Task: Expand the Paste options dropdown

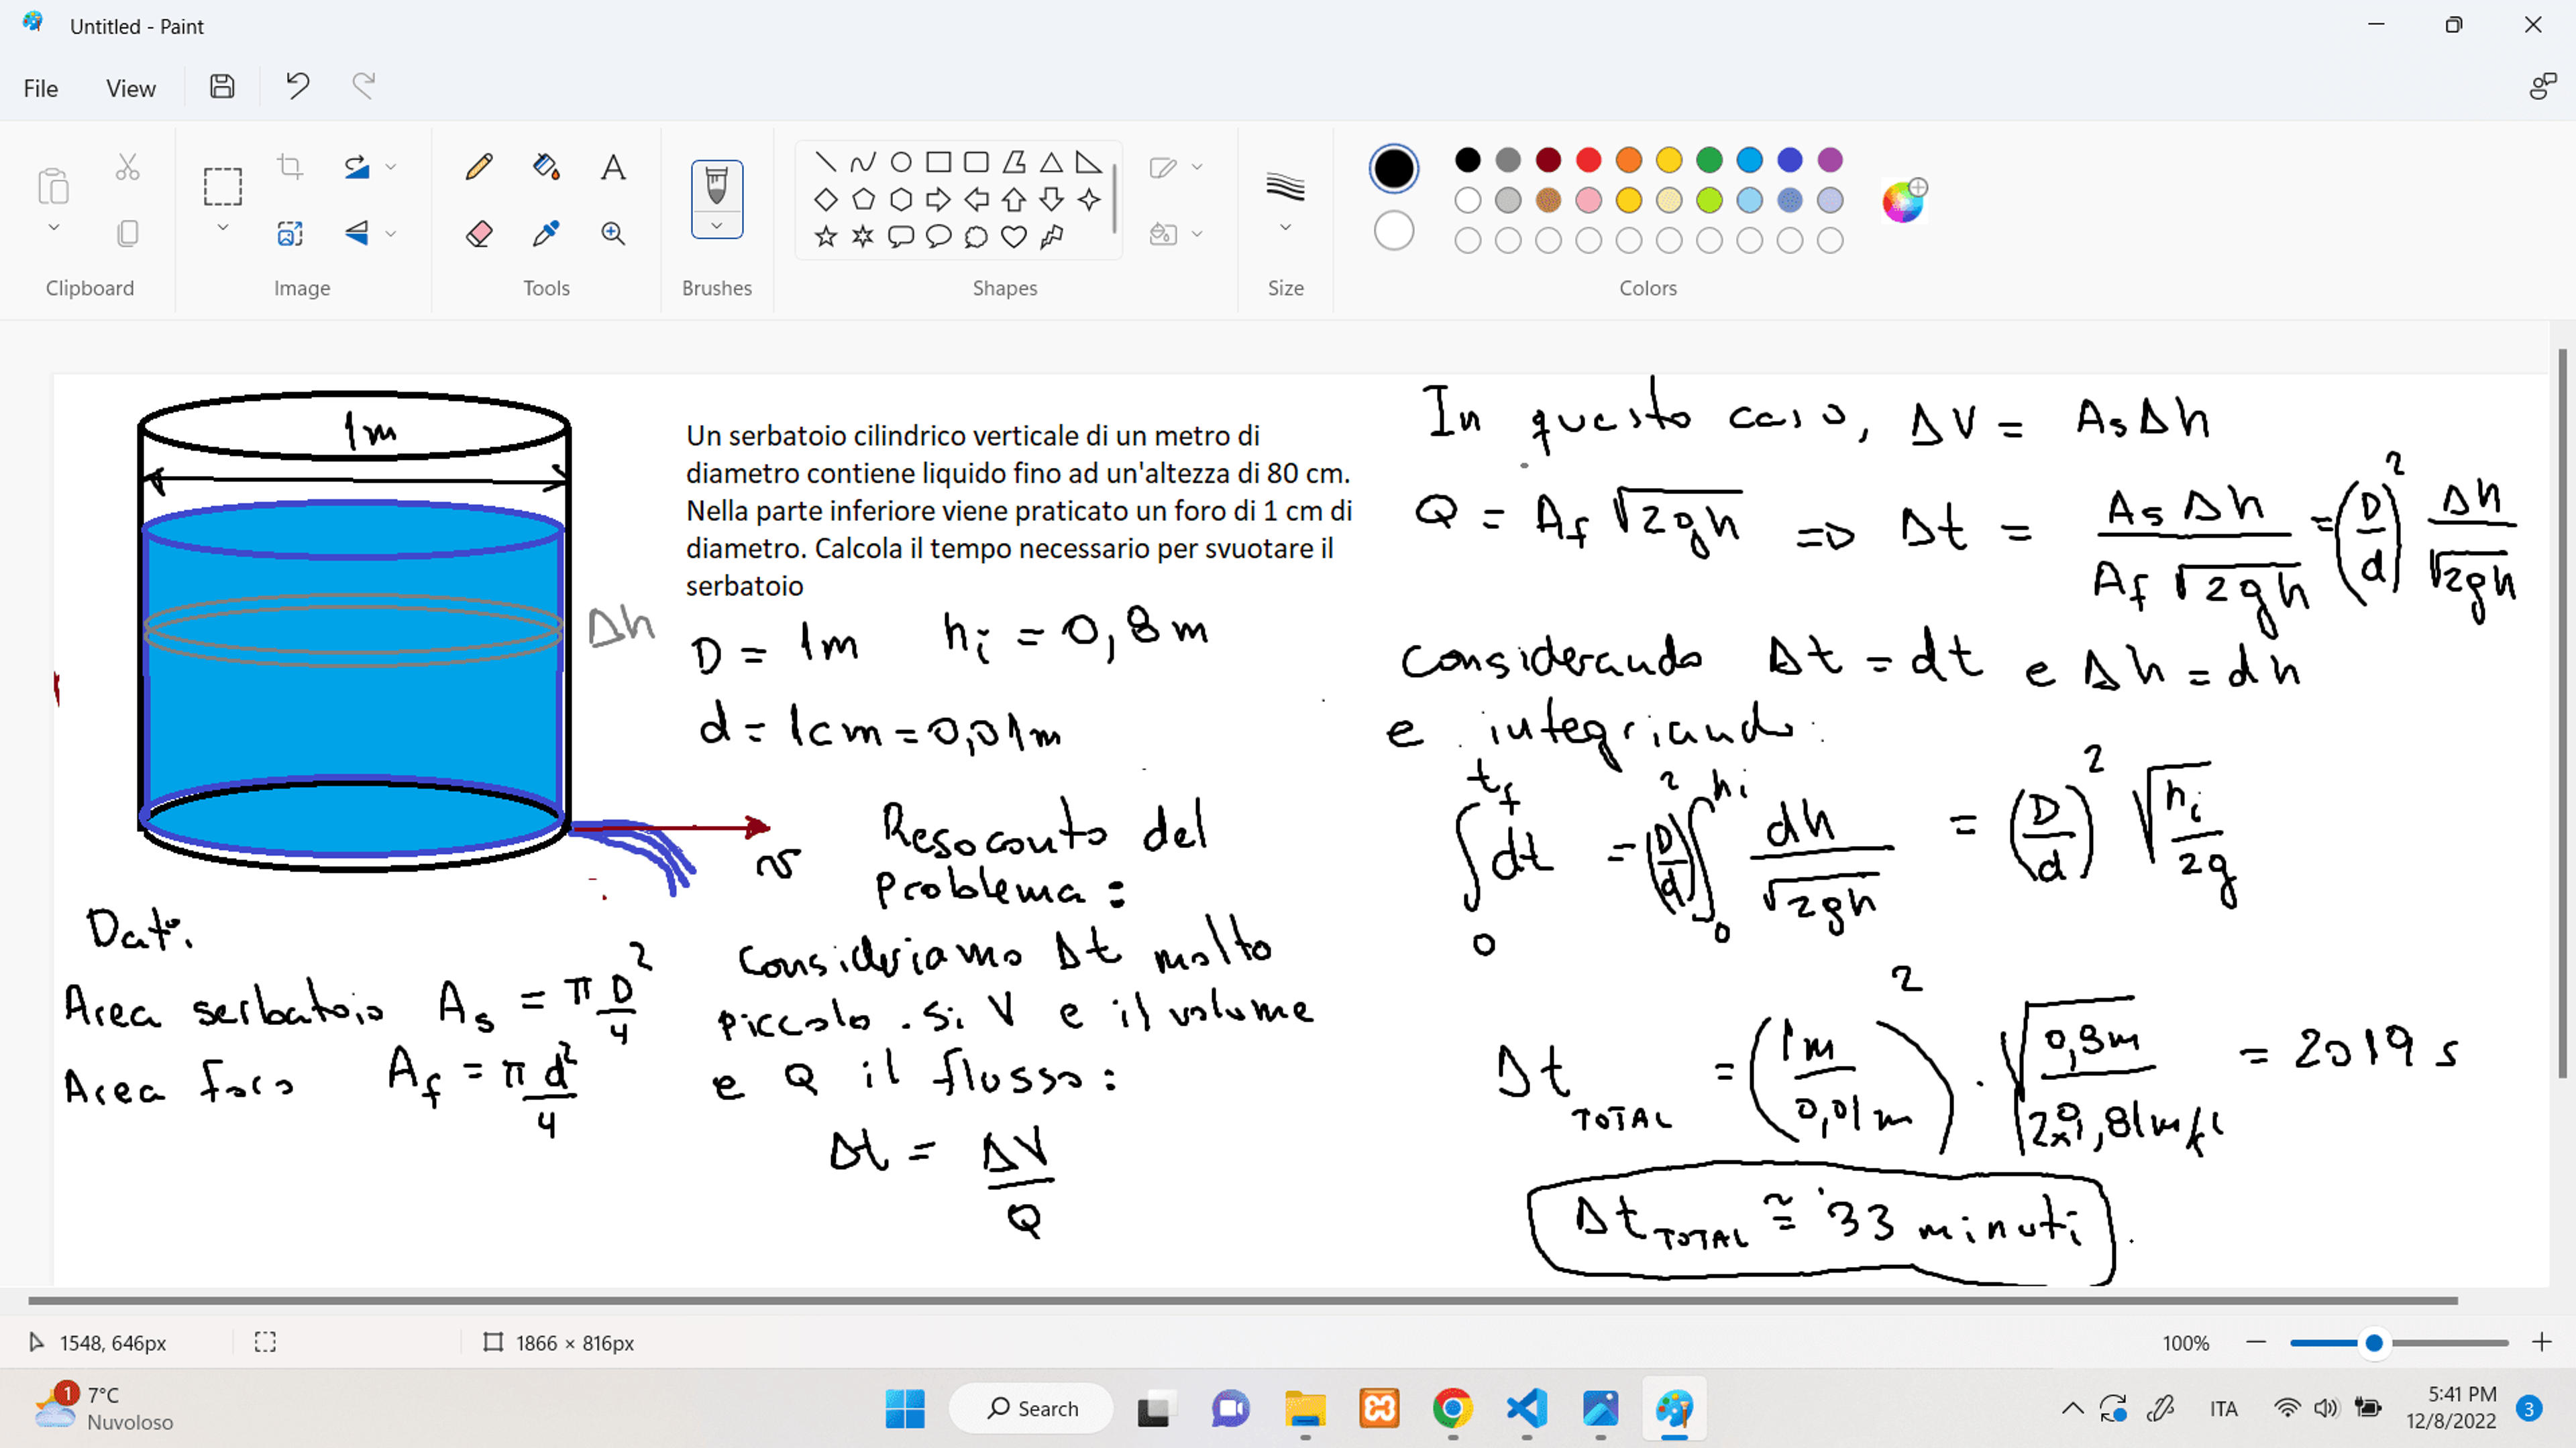Action: pos(54,228)
